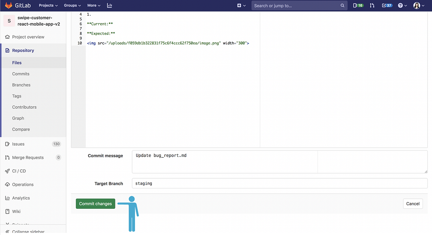Open issues counter showing 16

tap(358, 5)
